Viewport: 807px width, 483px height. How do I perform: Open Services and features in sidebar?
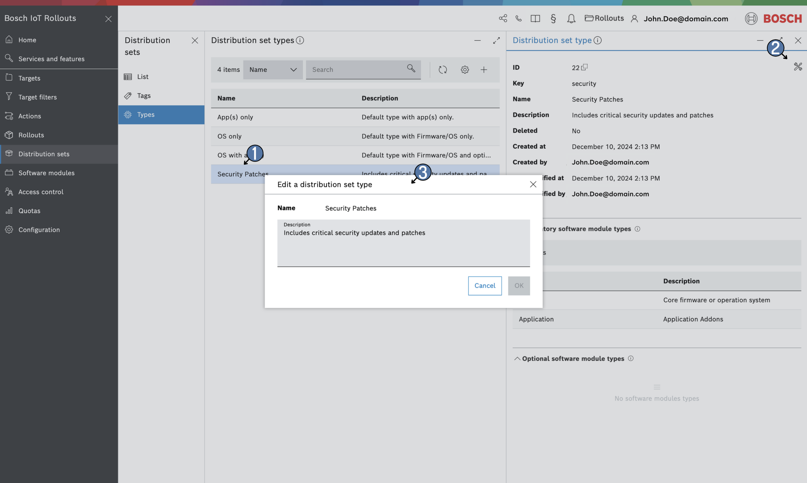click(x=59, y=58)
